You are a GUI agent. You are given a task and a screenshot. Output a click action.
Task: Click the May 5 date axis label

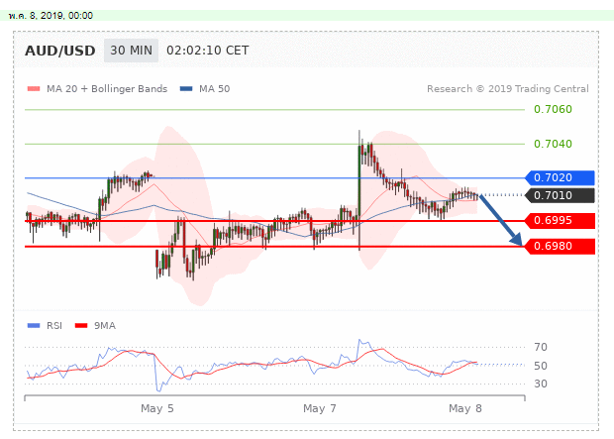coord(157,409)
